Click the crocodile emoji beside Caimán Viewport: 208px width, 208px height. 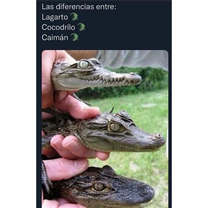click(x=75, y=37)
